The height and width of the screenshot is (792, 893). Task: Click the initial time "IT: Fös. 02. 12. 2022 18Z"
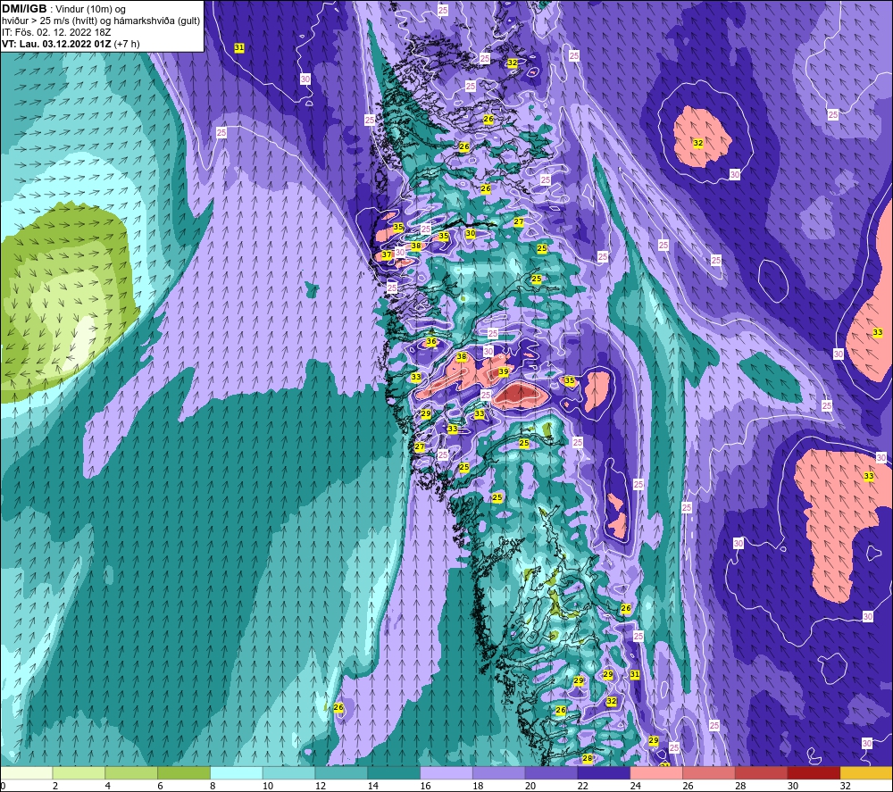56,32
